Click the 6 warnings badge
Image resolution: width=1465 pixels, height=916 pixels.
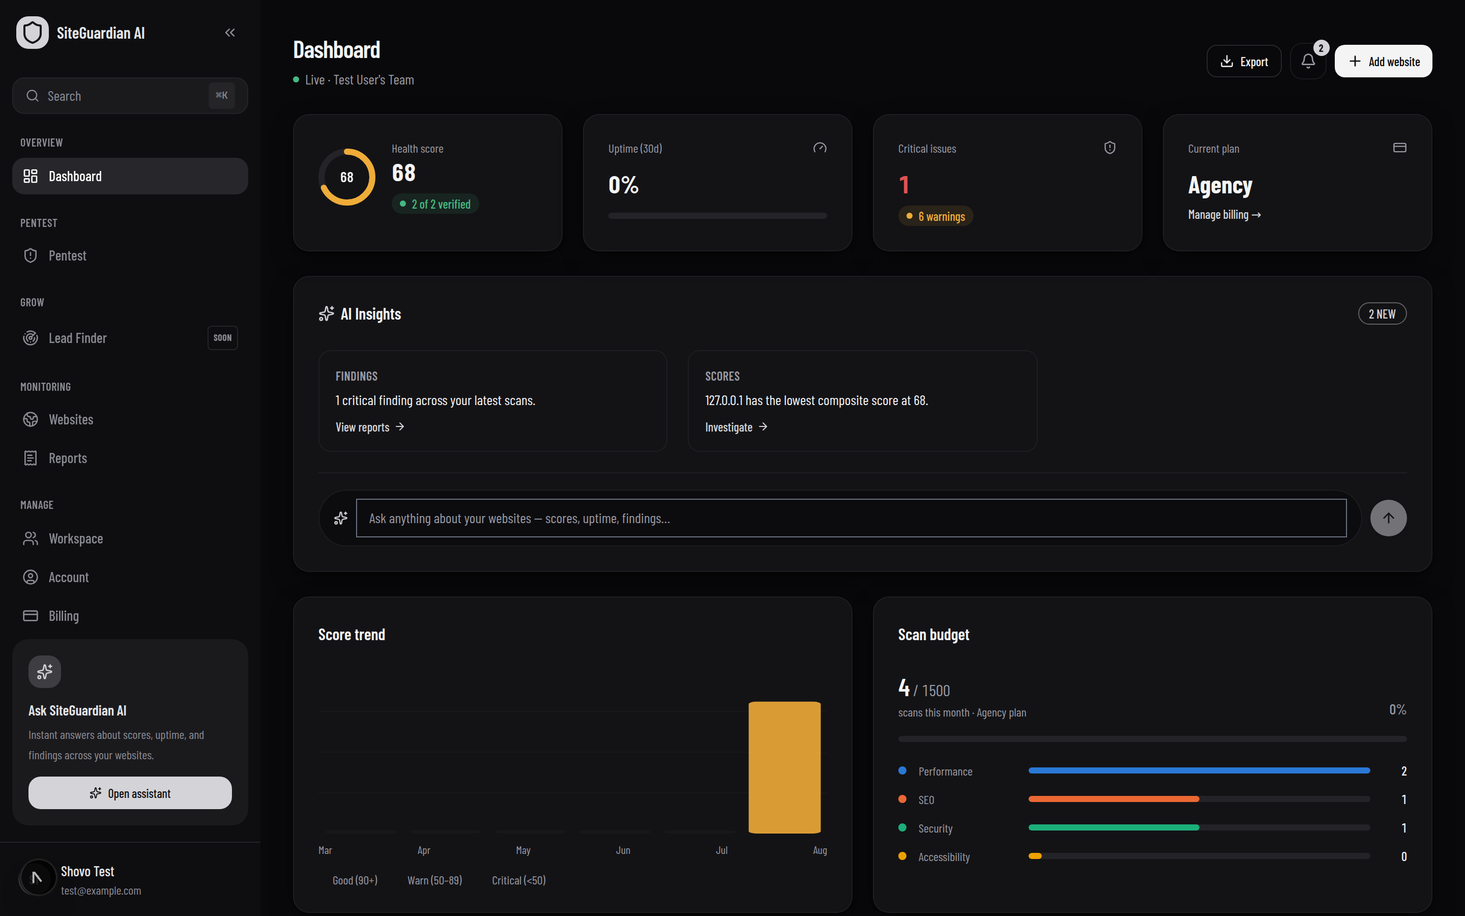point(935,216)
